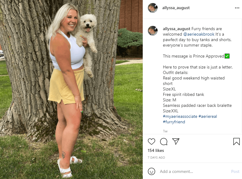Image resolution: width=242 pixels, height=179 pixels.
Task: View the 154 likes list
Action: tap(156, 150)
